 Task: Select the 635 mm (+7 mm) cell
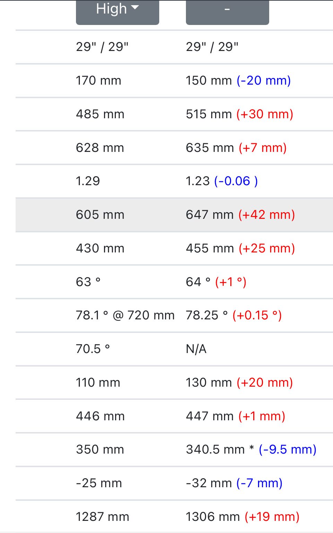(236, 148)
